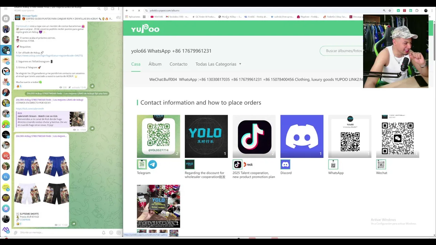Open the Wechat QR album
The width and height of the screenshot is (436, 245).
coord(398,136)
